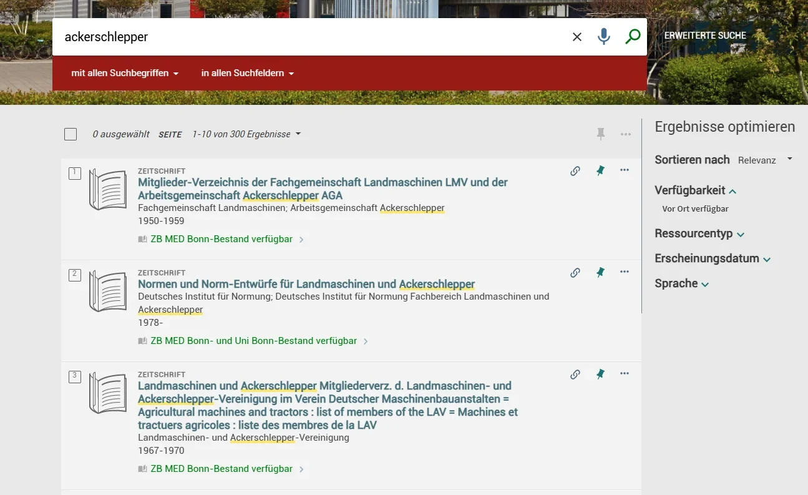The image size is (808, 495).
Task: Click the pushpin icon in the results toolbar
Action: (x=600, y=134)
